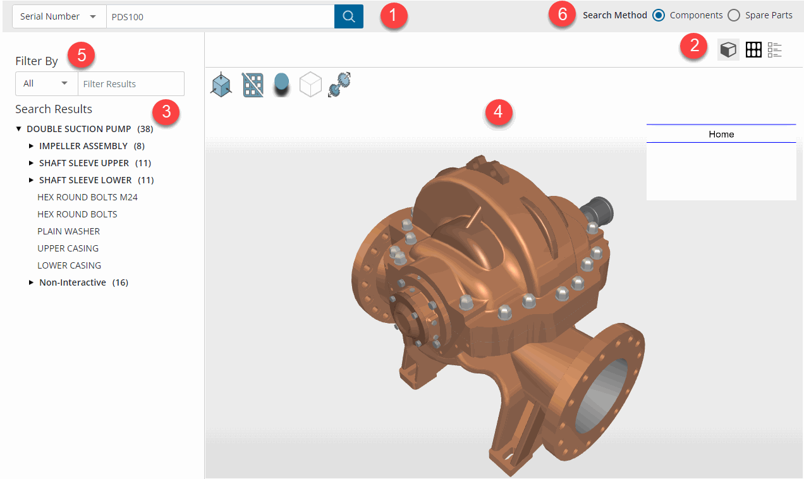
Task: Click the blue magnifier search button
Action: coord(348,16)
